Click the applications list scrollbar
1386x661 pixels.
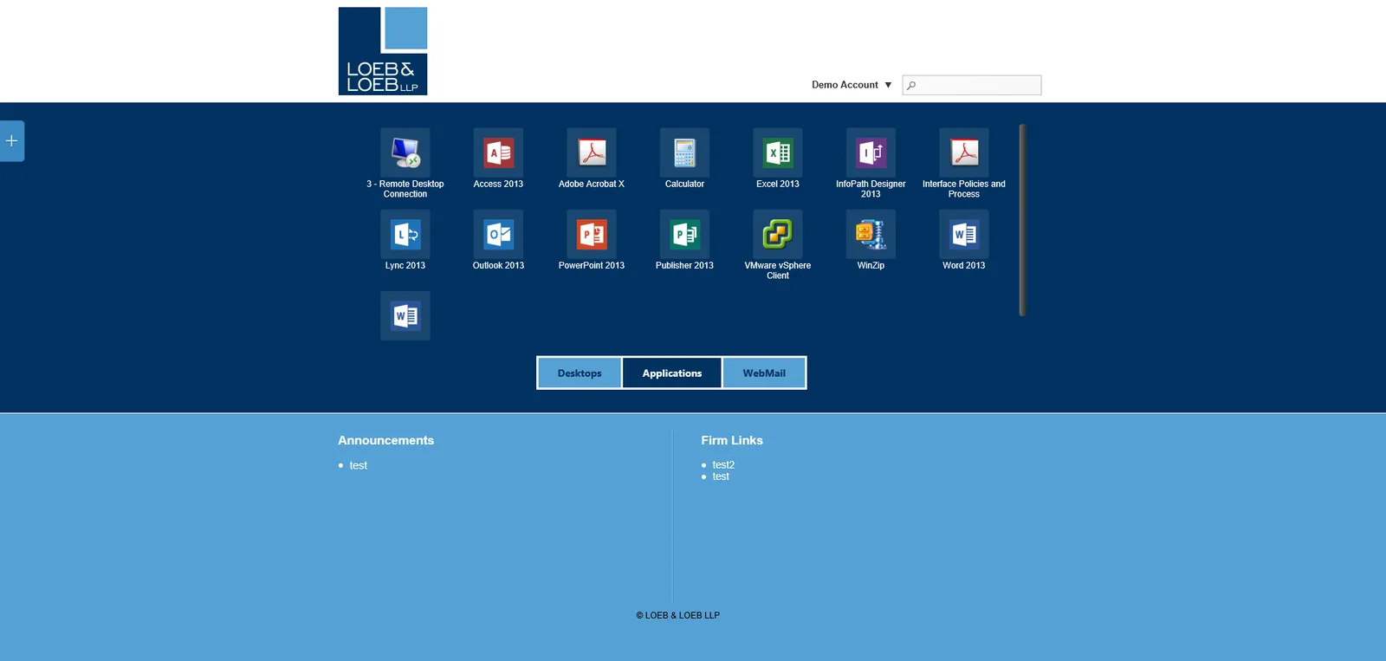click(x=1022, y=220)
